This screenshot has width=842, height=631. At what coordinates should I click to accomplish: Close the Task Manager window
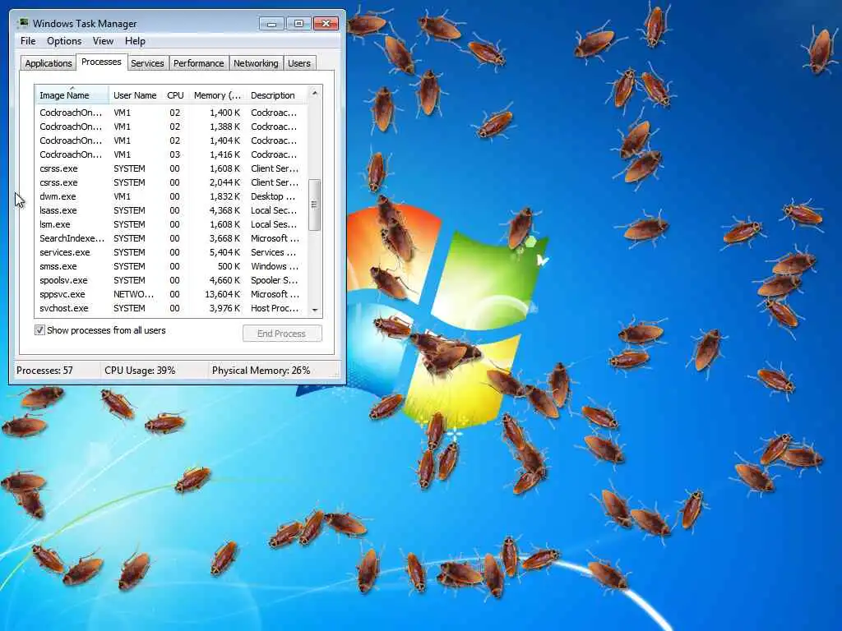click(326, 24)
